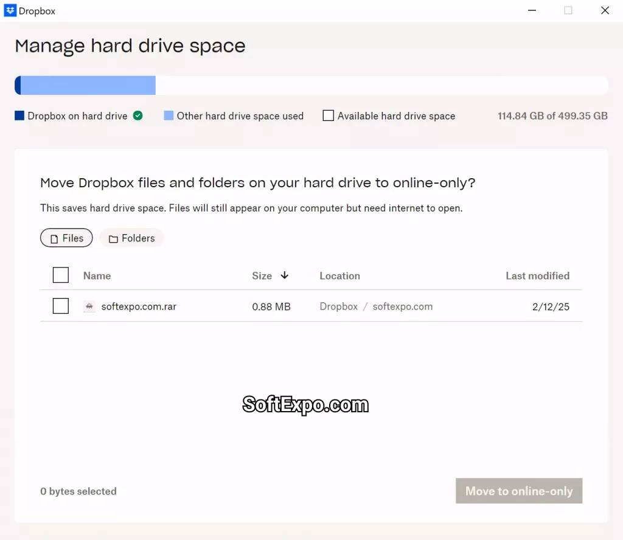Click the Dropbox logo in the title bar

pyautogui.click(x=10, y=10)
